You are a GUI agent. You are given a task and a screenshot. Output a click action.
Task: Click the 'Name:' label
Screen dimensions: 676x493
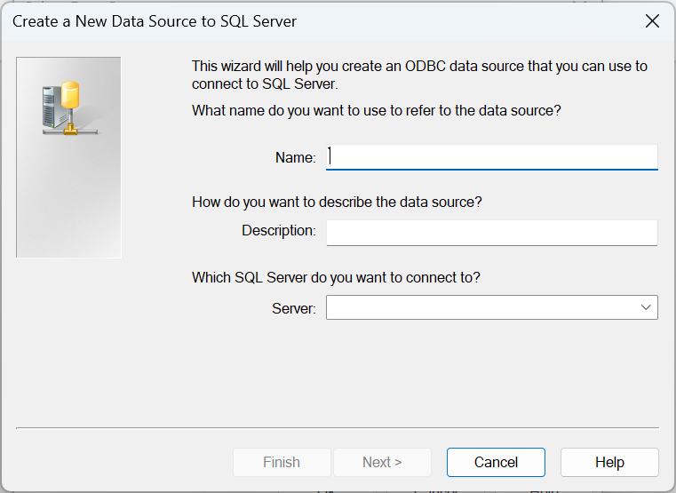(x=295, y=157)
